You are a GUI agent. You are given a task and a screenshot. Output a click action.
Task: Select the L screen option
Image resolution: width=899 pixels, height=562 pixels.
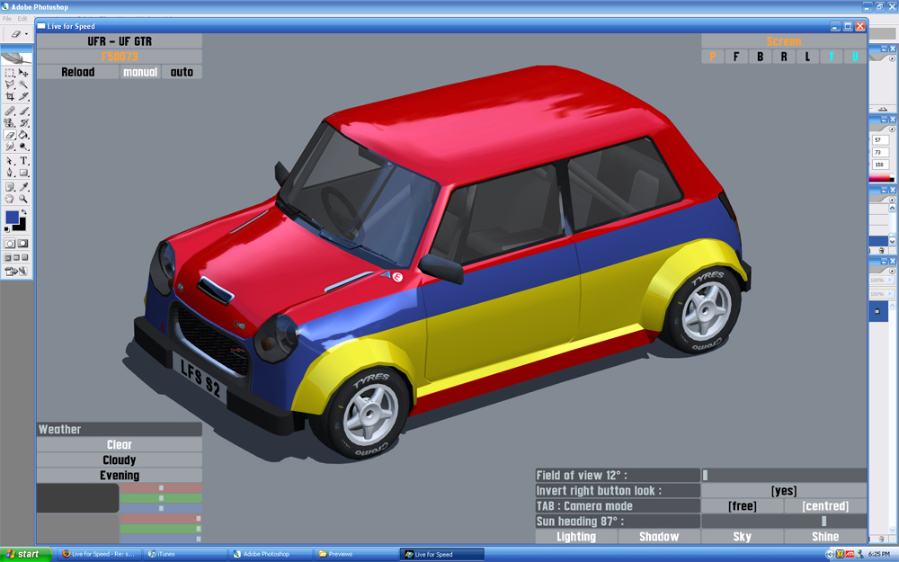[807, 56]
